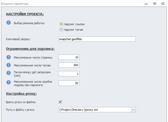Uncheck the Брать proxy из файла checkbox
Screen dimensions: 168x122
pyautogui.click(x=60, y=102)
